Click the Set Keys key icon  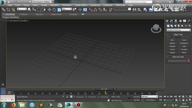click(129, 98)
